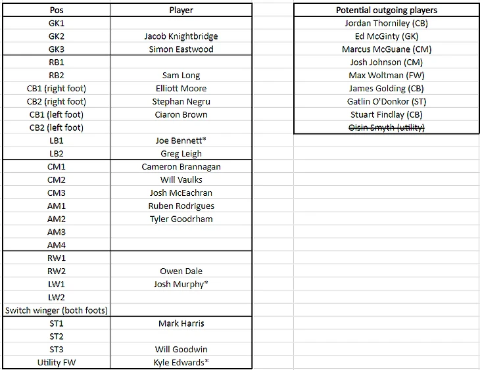Screen dimensions: 480x370
Task: Select the Simon Eastwood cell
Action: tap(181, 49)
